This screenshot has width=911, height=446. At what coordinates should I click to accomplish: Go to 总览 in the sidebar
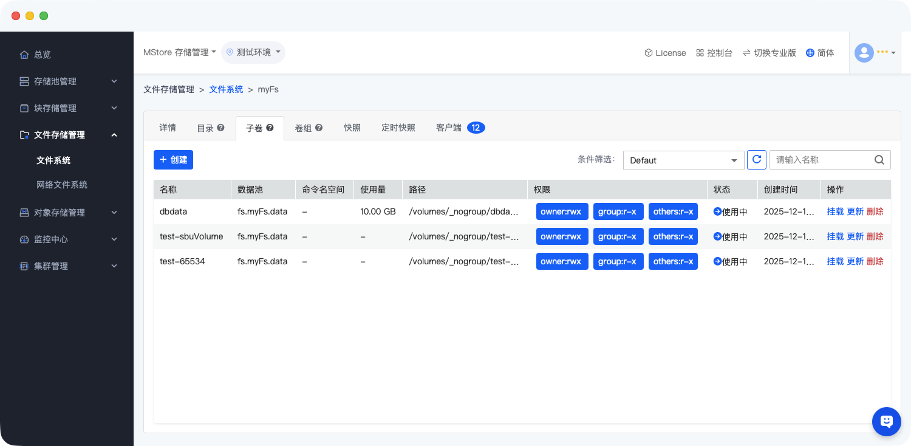click(42, 55)
